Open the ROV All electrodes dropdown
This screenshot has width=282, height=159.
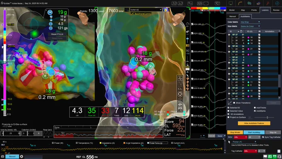click(254, 137)
